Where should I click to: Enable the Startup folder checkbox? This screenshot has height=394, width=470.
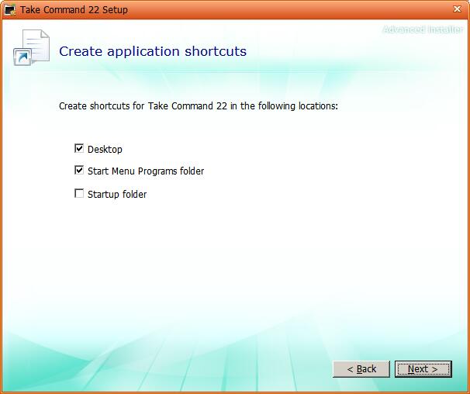click(79, 193)
